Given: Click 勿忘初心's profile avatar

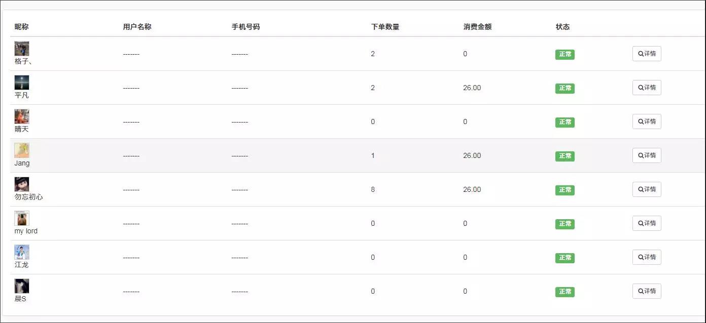Looking at the screenshot, I should pos(22,184).
